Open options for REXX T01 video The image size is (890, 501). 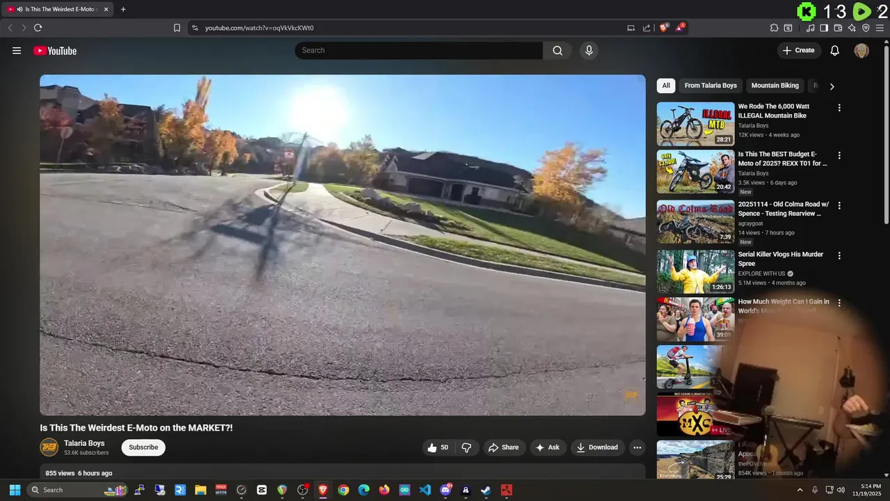(x=839, y=155)
